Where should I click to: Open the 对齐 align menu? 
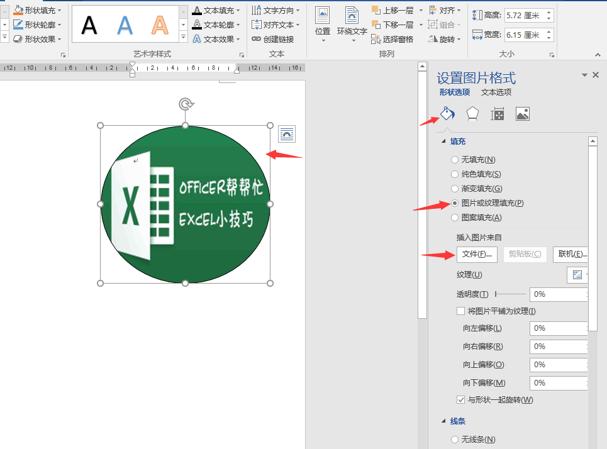[445, 11]
